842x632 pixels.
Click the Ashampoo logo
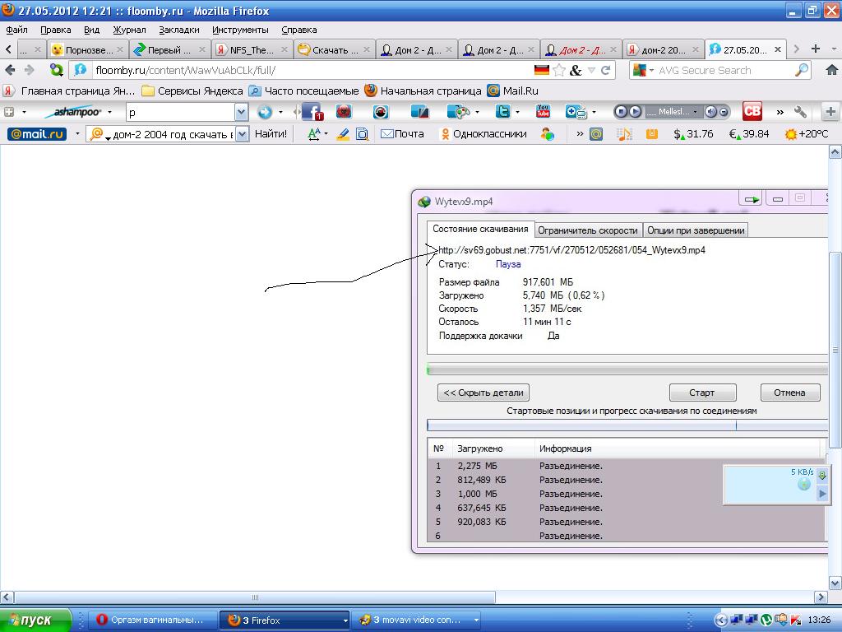tap(73, 112)
